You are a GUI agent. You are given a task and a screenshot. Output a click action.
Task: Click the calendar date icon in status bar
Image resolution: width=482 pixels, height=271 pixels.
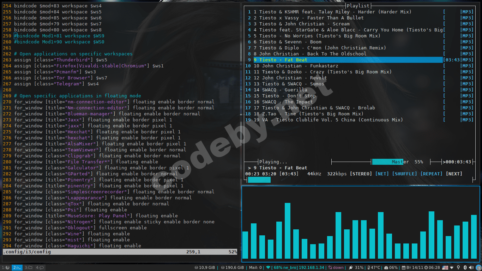pyautogui.click(x=403, y=267)
